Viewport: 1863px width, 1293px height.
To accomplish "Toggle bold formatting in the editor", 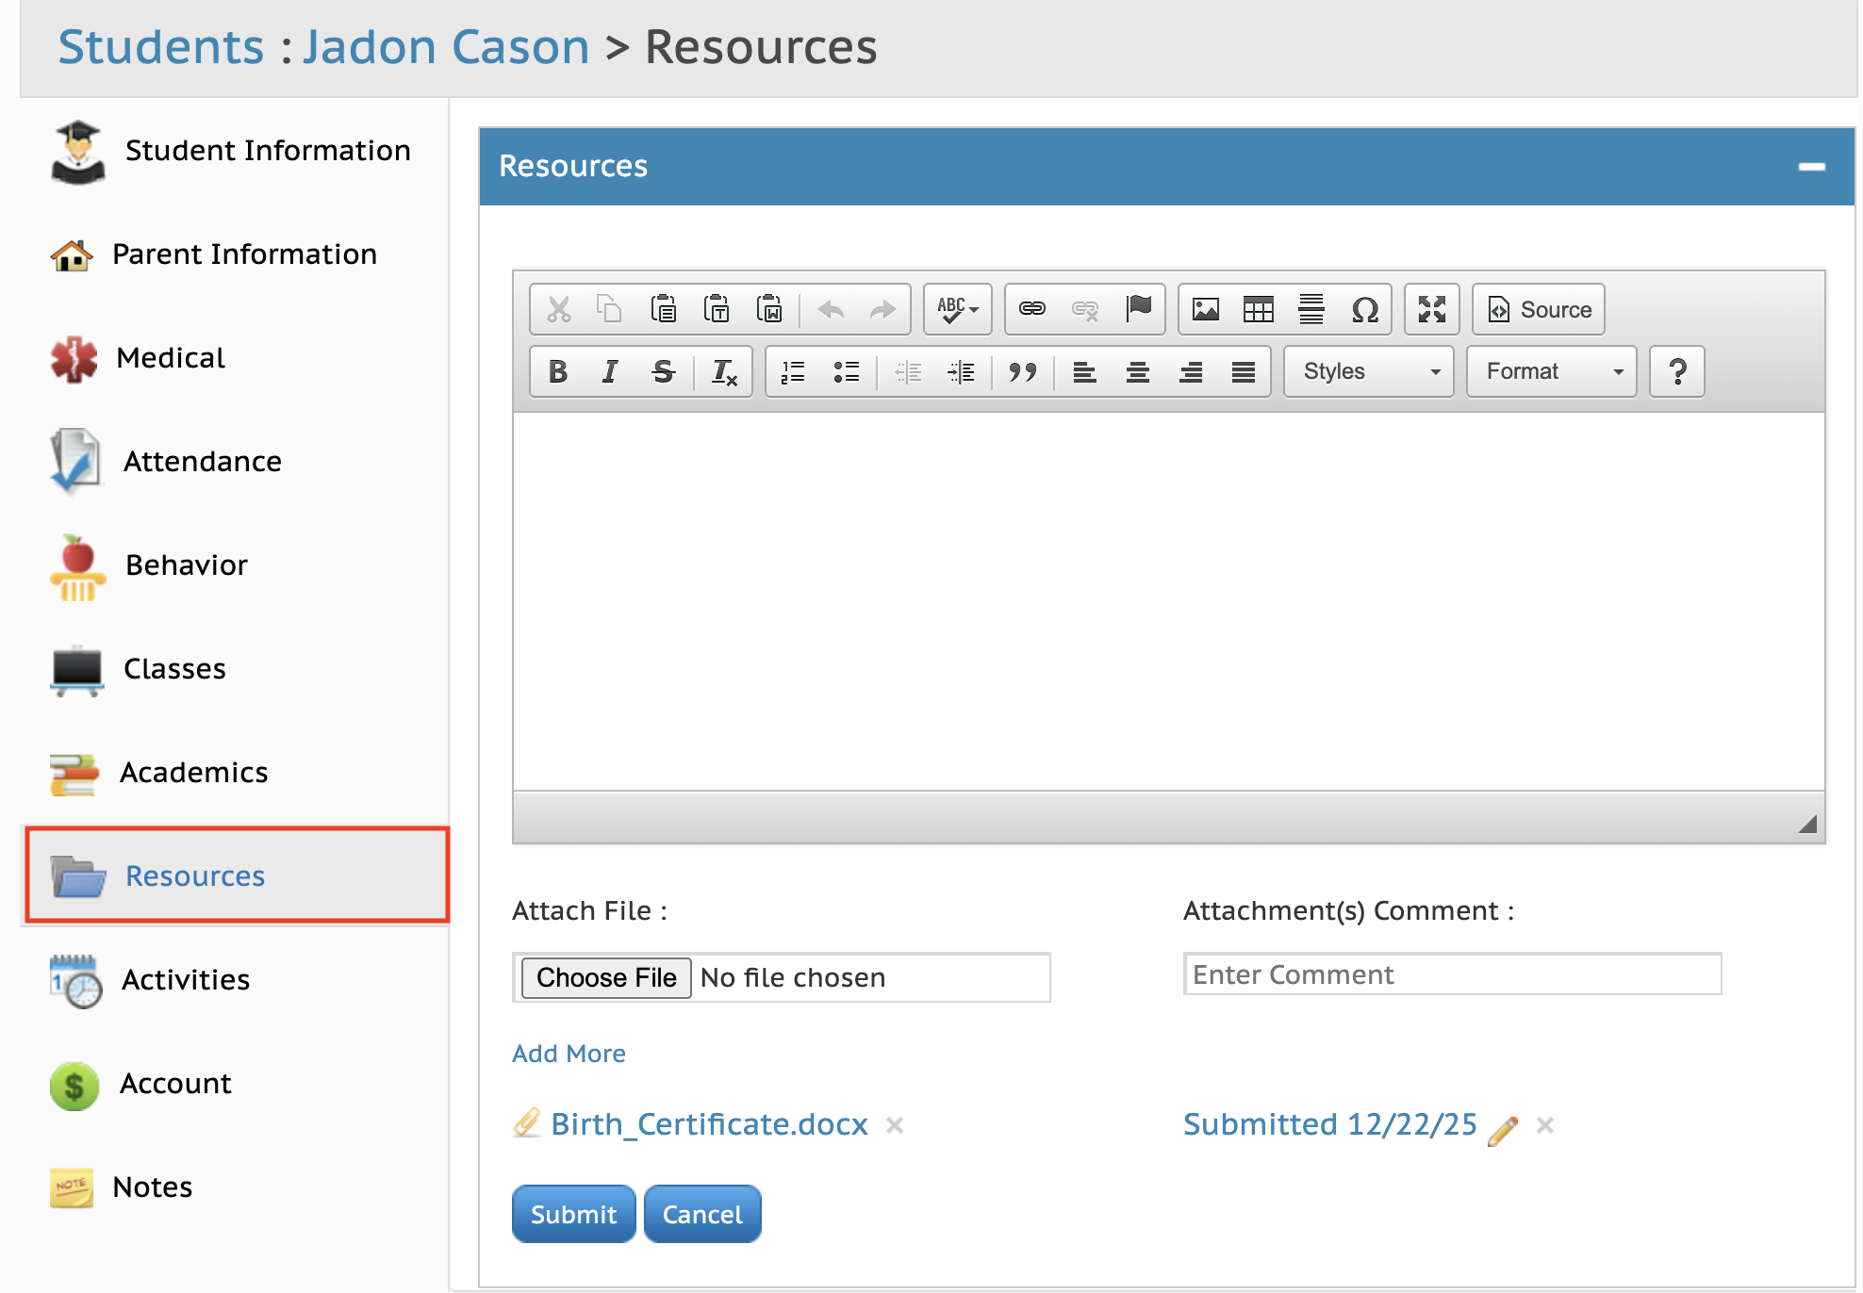I will tap(558, 372).
